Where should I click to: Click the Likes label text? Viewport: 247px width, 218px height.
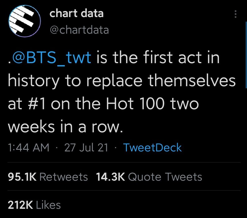coord(48,205)
